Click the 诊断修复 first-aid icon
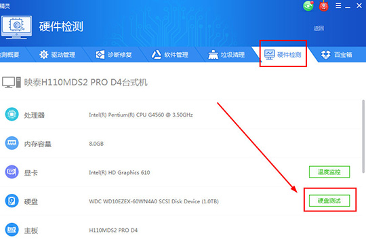Image resolution: width=366 pixels, height=244 pixels. pyautogui.click(x=100, y=55)
